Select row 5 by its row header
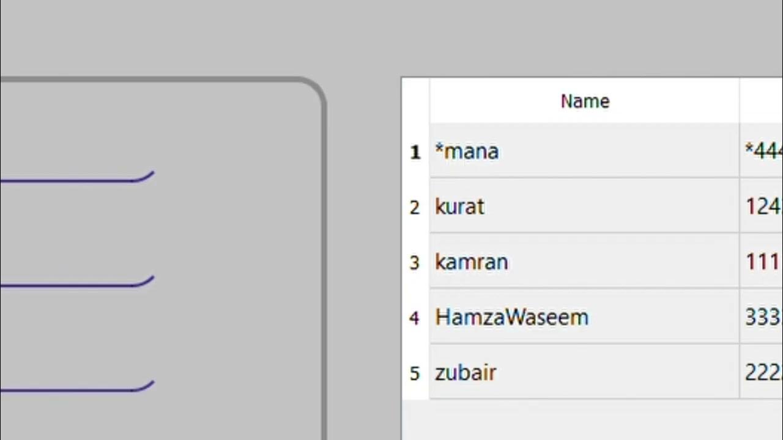Screen dimensions: 783x440 [x=415, y=373]
